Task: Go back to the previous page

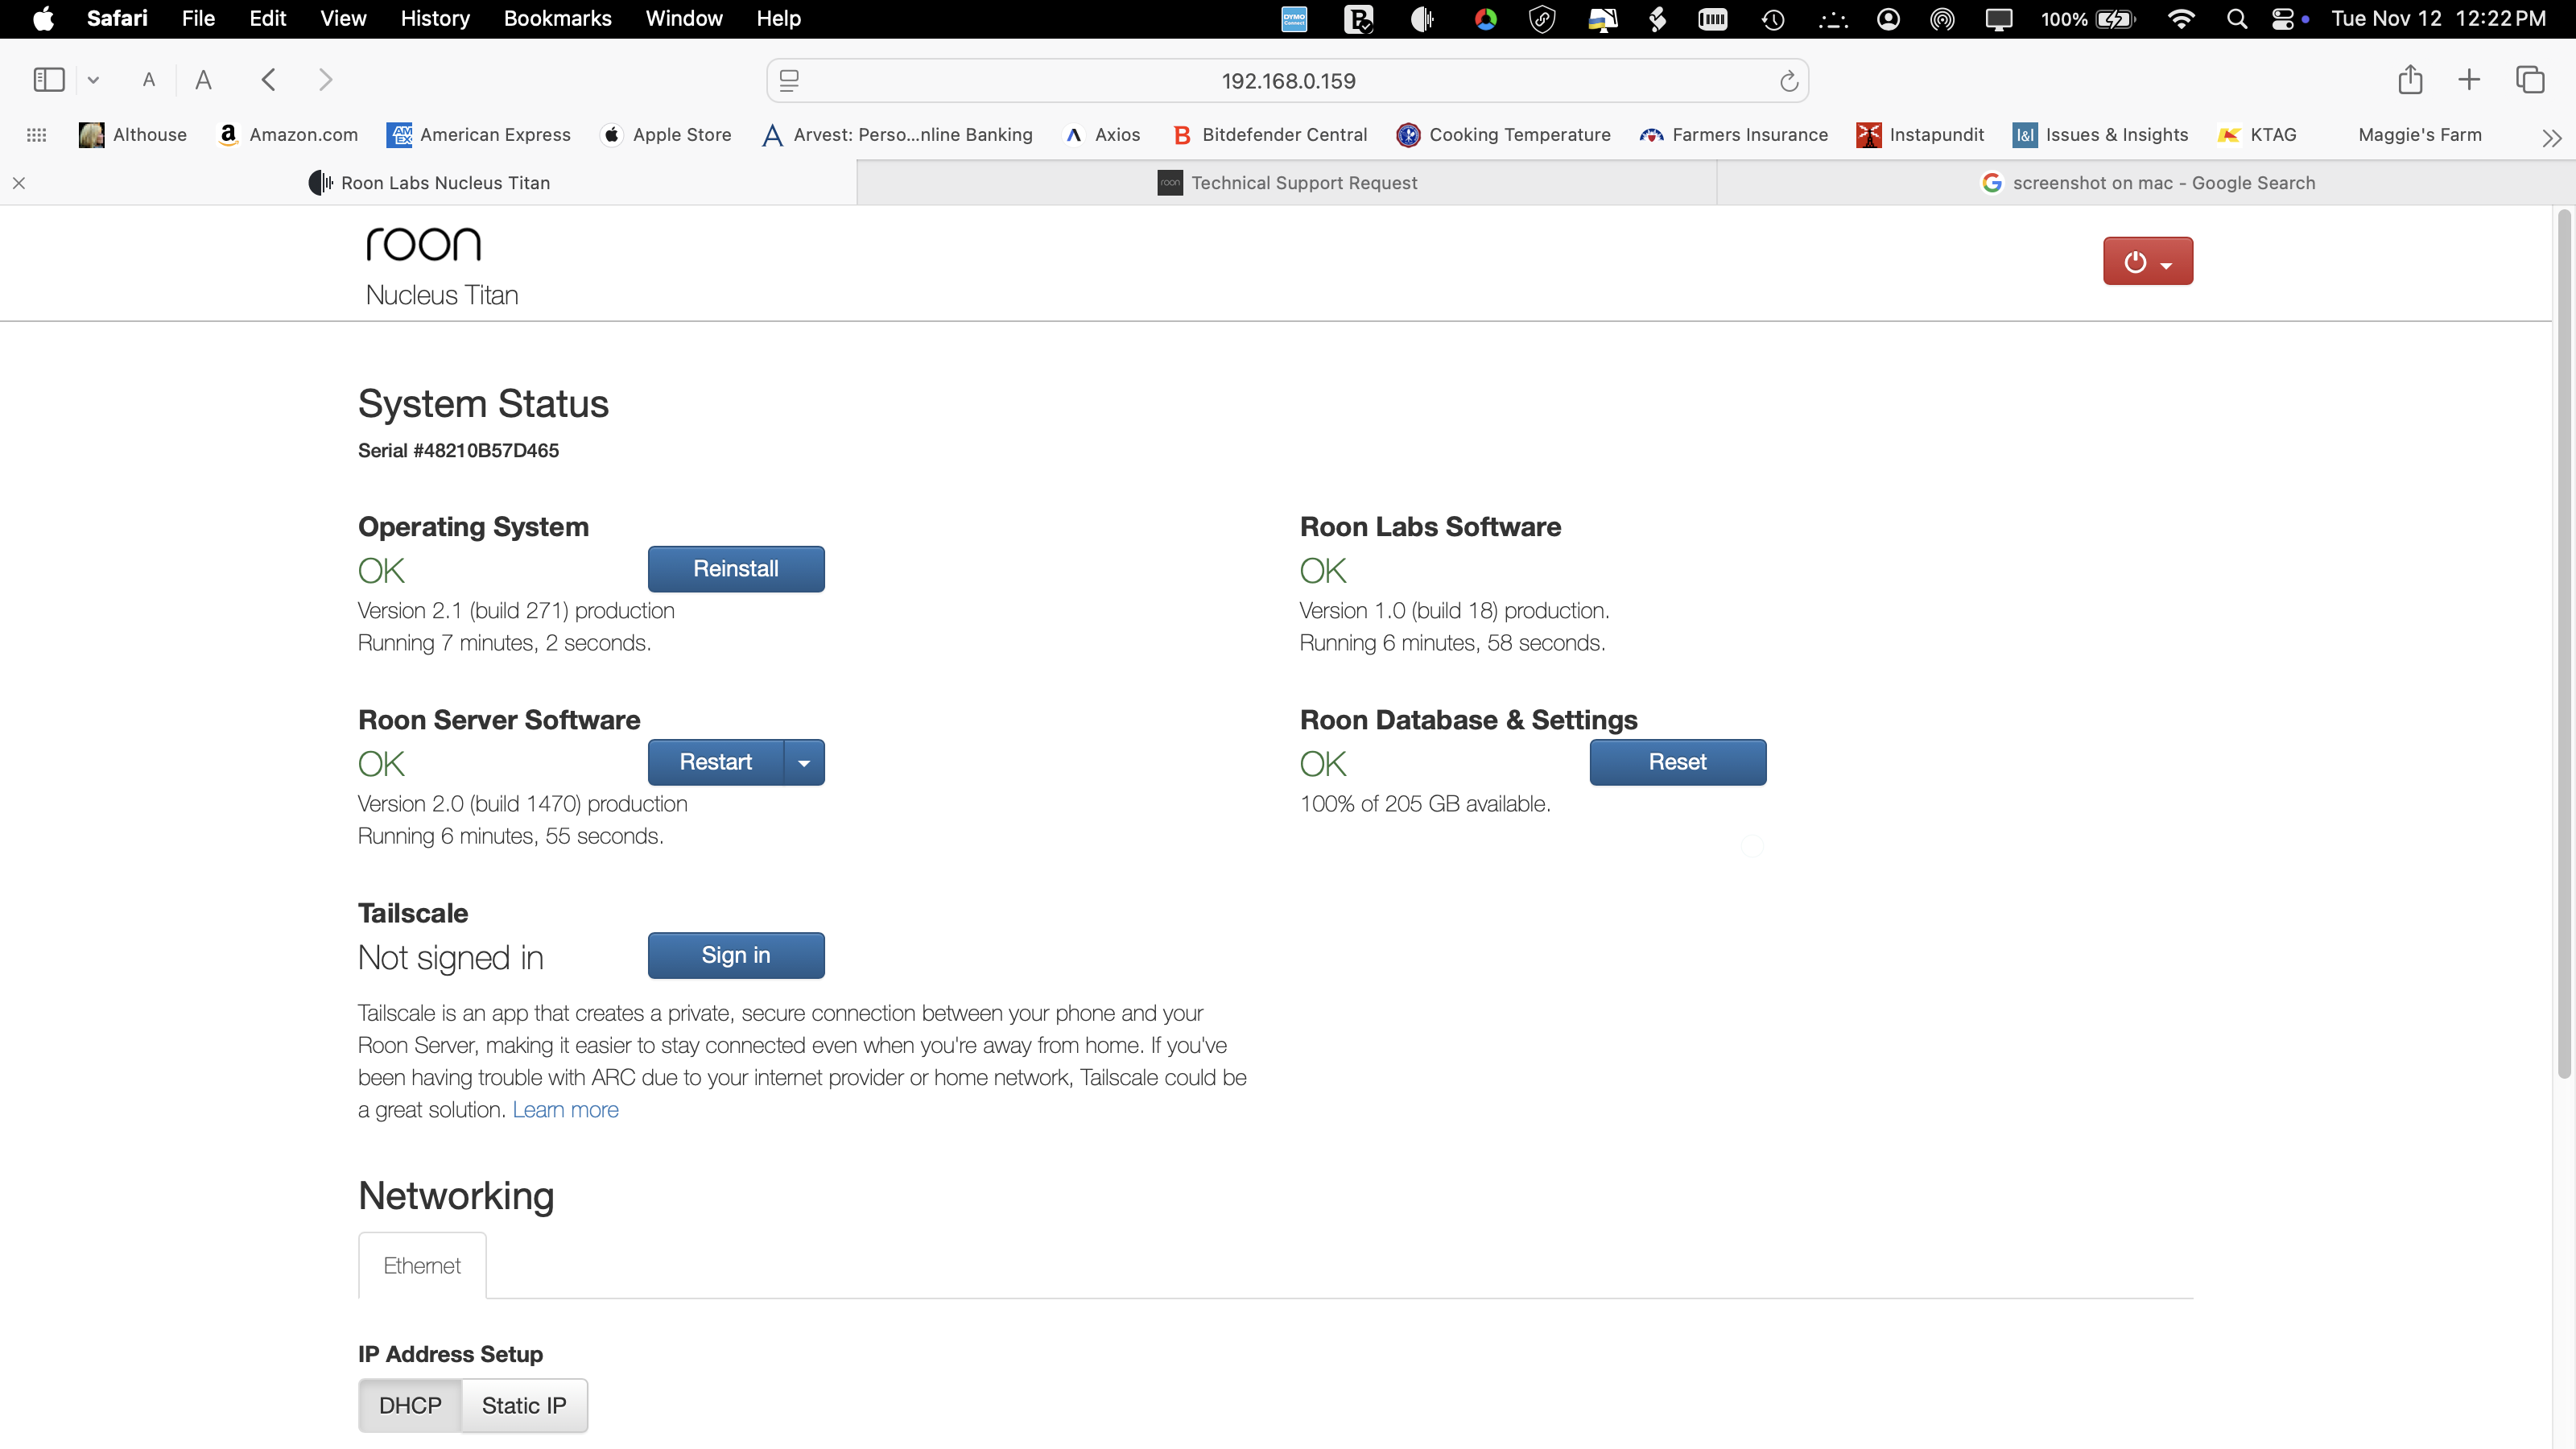Action: [x=268, y=80]
